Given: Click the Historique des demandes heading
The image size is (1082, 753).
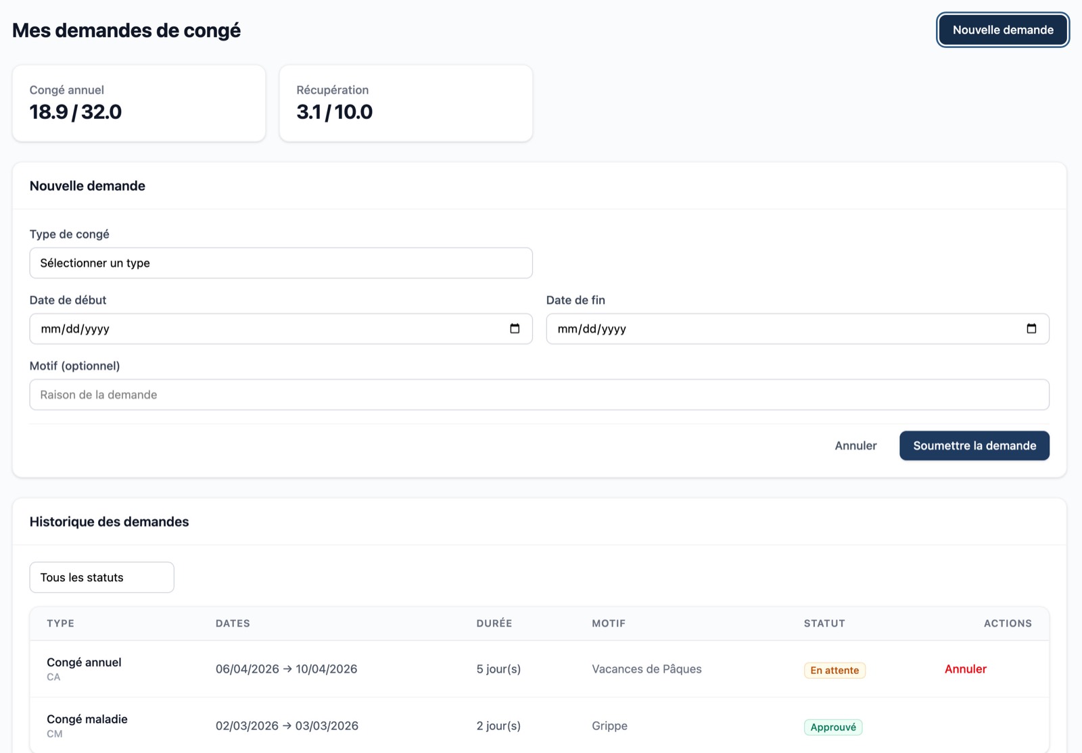Looking at the screenshot, I should point(109,522).
